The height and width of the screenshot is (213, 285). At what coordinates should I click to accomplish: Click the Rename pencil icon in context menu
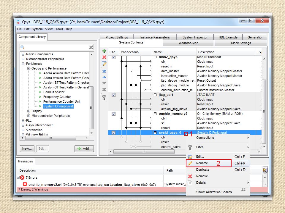click(190, 163)
